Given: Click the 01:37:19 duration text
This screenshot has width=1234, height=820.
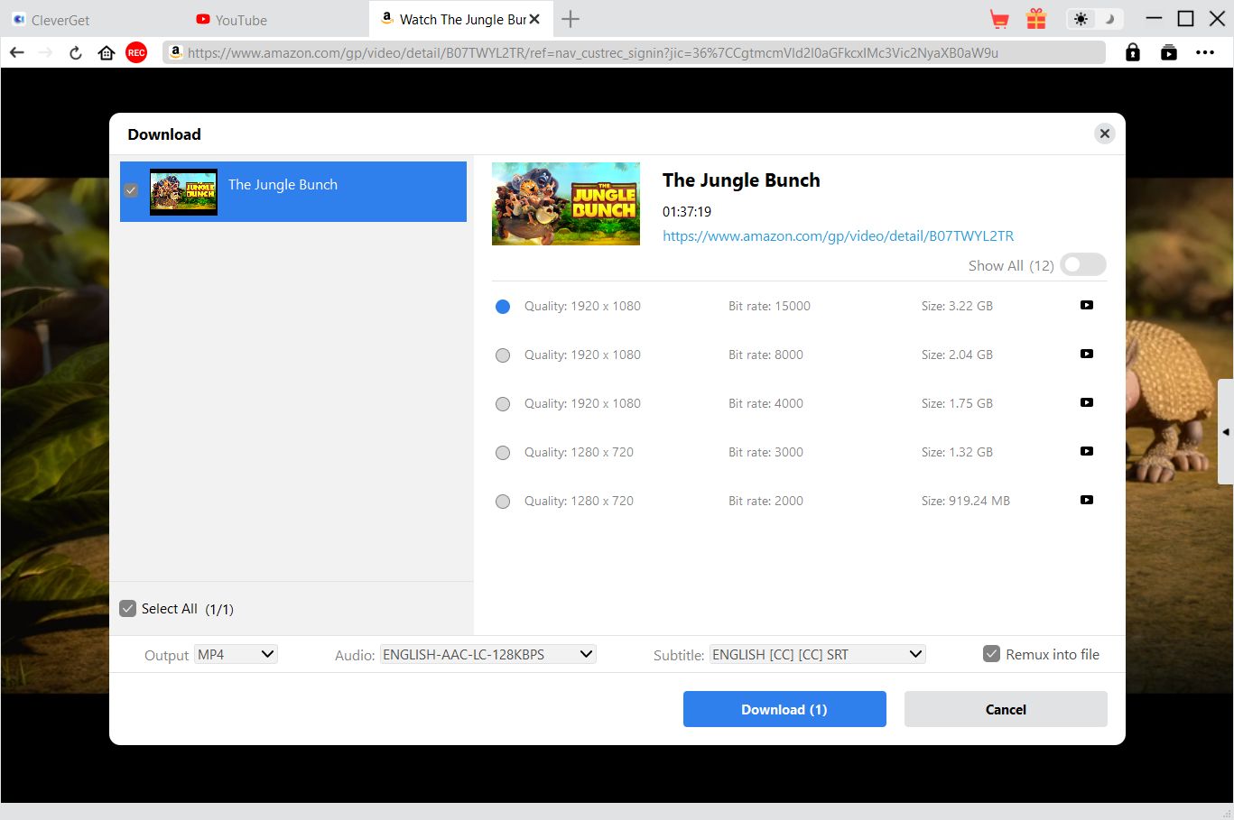Looking at the screenshot, I should tap(687, 211).
